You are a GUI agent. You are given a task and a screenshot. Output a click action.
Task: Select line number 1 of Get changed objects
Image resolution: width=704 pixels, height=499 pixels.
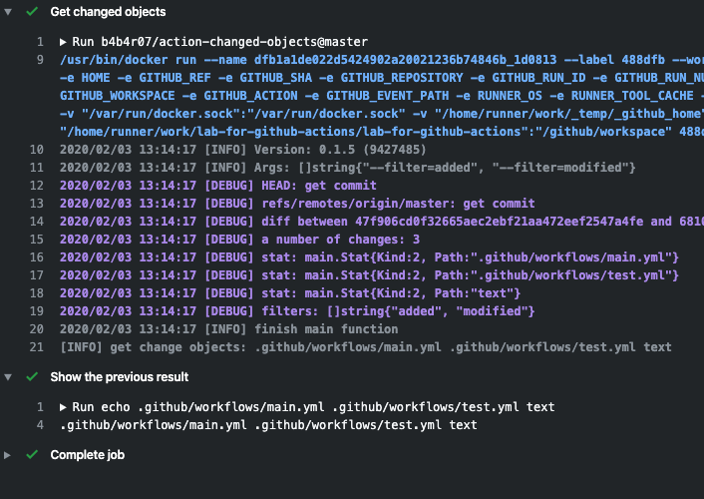coord(40,42)
